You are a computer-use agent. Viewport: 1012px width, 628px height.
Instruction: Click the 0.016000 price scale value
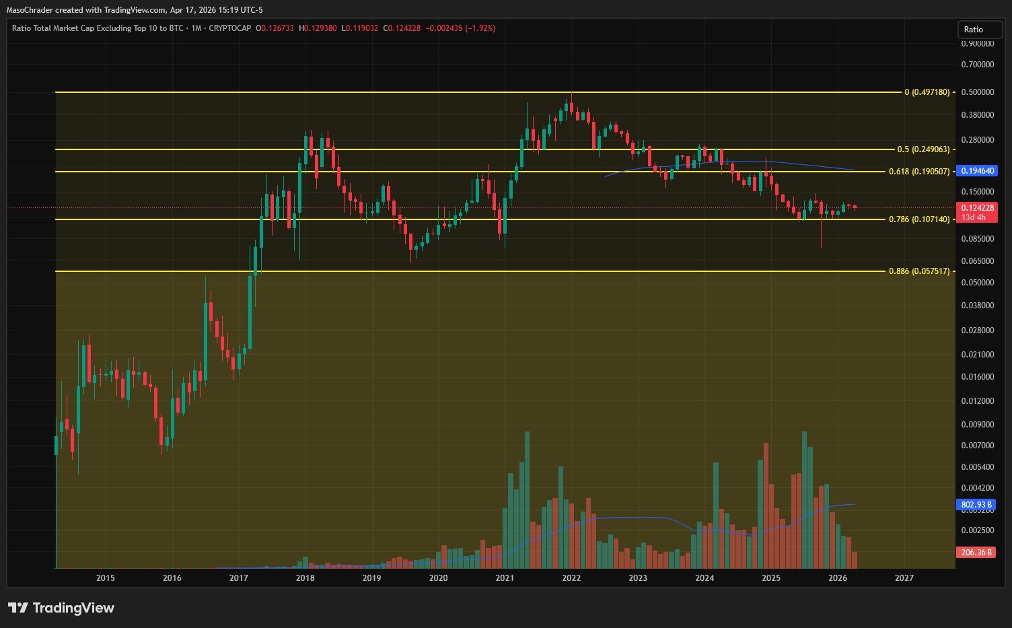pos(978,377)
